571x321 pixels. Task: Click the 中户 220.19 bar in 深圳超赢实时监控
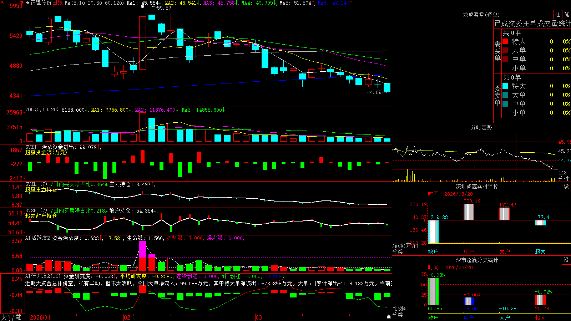(x=469, y=212)
